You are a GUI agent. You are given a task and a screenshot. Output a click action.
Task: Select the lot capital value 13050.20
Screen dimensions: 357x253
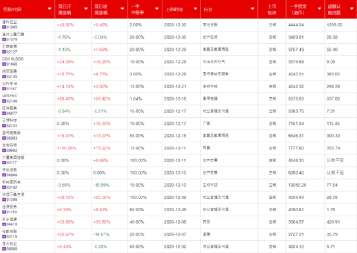(297, 185)
